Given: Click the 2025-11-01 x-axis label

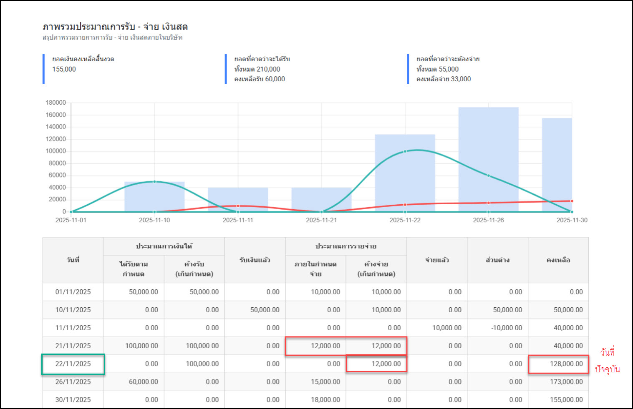Looking at the screenshot, I should [x=71, y=220].
